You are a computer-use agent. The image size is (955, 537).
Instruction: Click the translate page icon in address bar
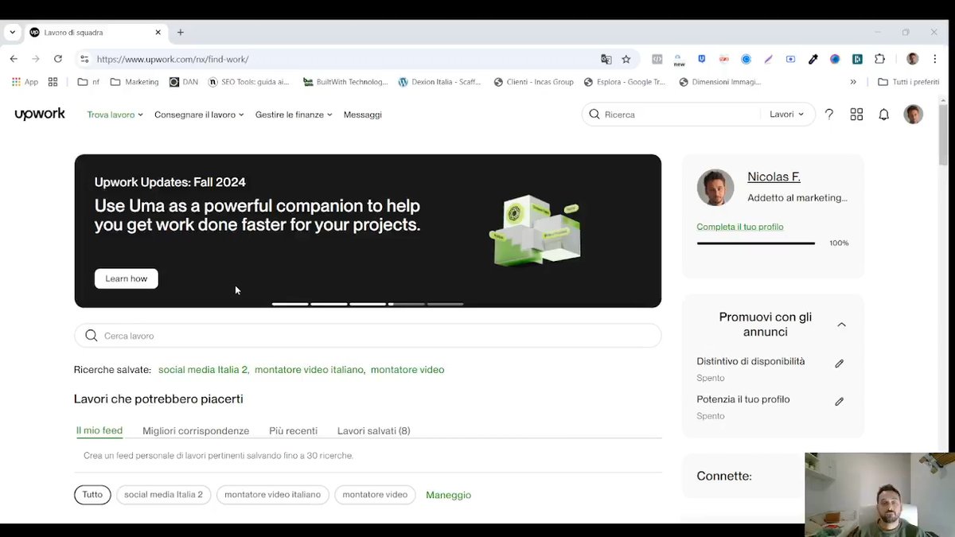click(x=606, y=59)
